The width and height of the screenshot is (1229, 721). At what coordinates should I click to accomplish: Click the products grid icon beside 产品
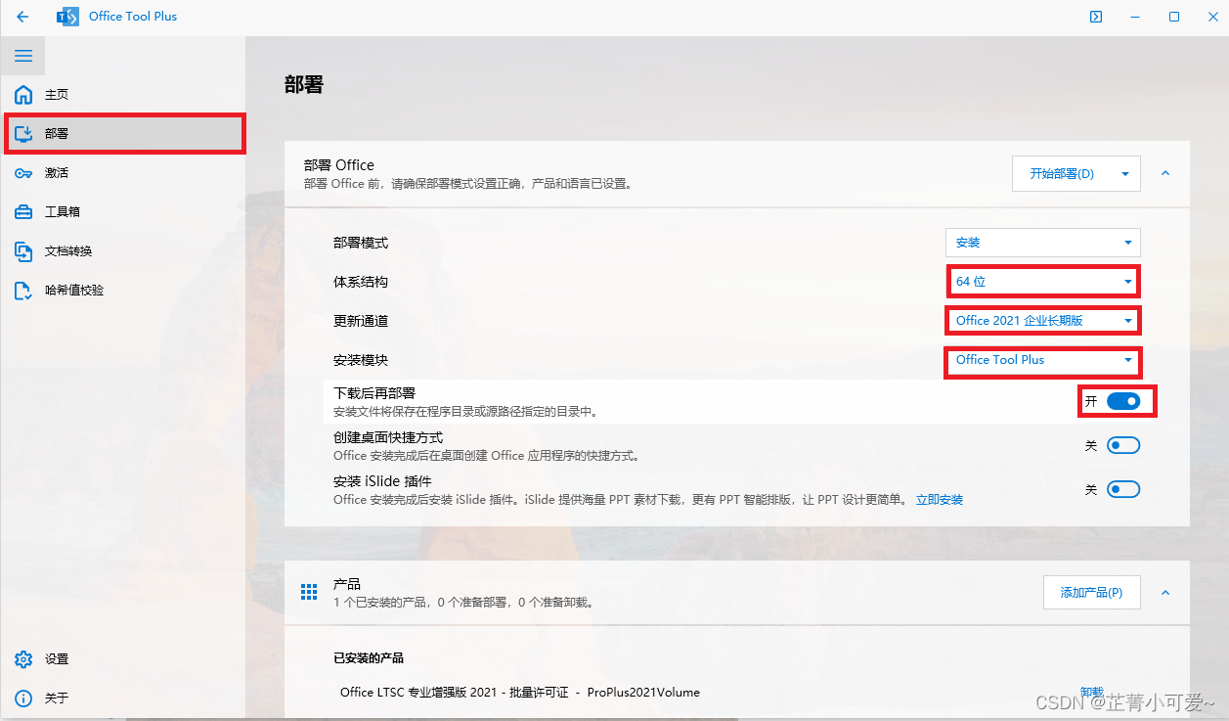pos(309,592)
